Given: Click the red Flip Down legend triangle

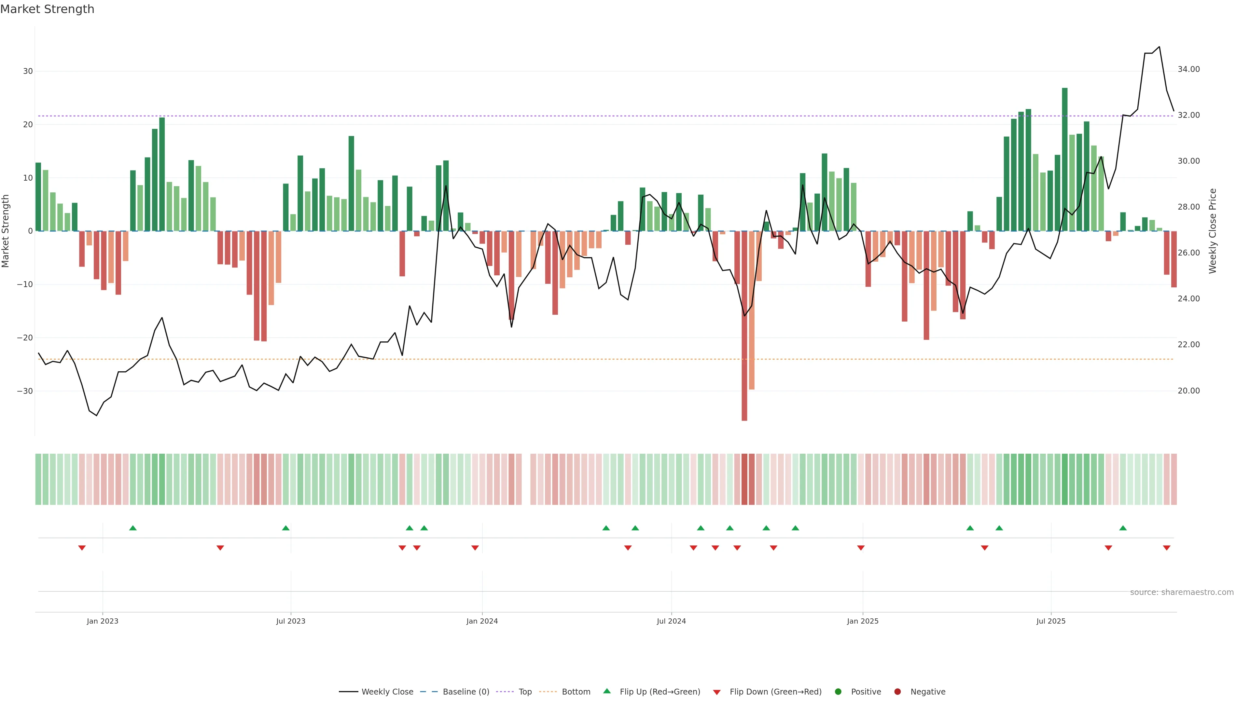Looking at the screenshot, I should point(716,692).
